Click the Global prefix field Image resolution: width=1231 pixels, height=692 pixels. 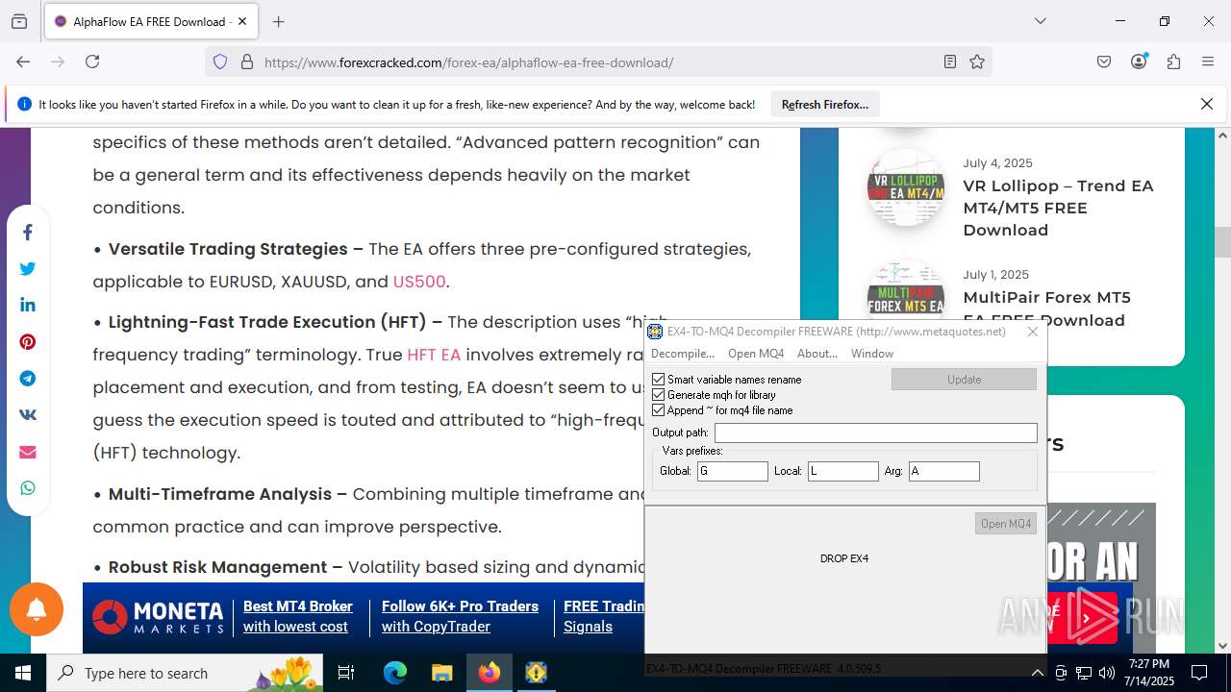pyautogui.click(x=732, y=471)
